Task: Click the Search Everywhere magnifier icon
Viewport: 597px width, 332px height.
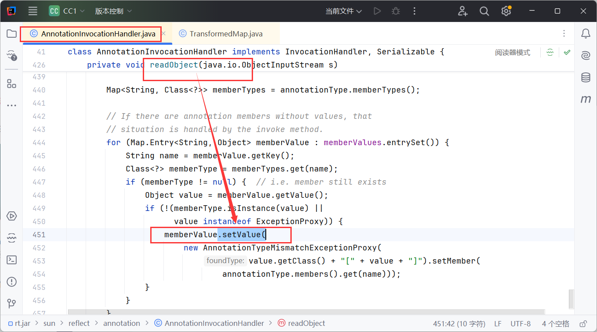Action: pyautogui.click(x=484, y=11)
